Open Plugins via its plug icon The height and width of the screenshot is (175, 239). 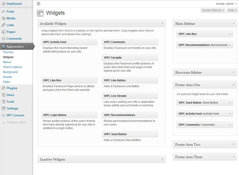(x=3, y=88)
